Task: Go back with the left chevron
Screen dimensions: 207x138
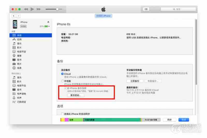Action: [14, 16]
